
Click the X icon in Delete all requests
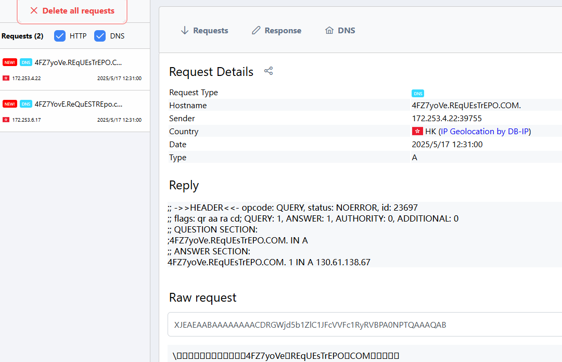pyautogui.click(x=34, y=10)
